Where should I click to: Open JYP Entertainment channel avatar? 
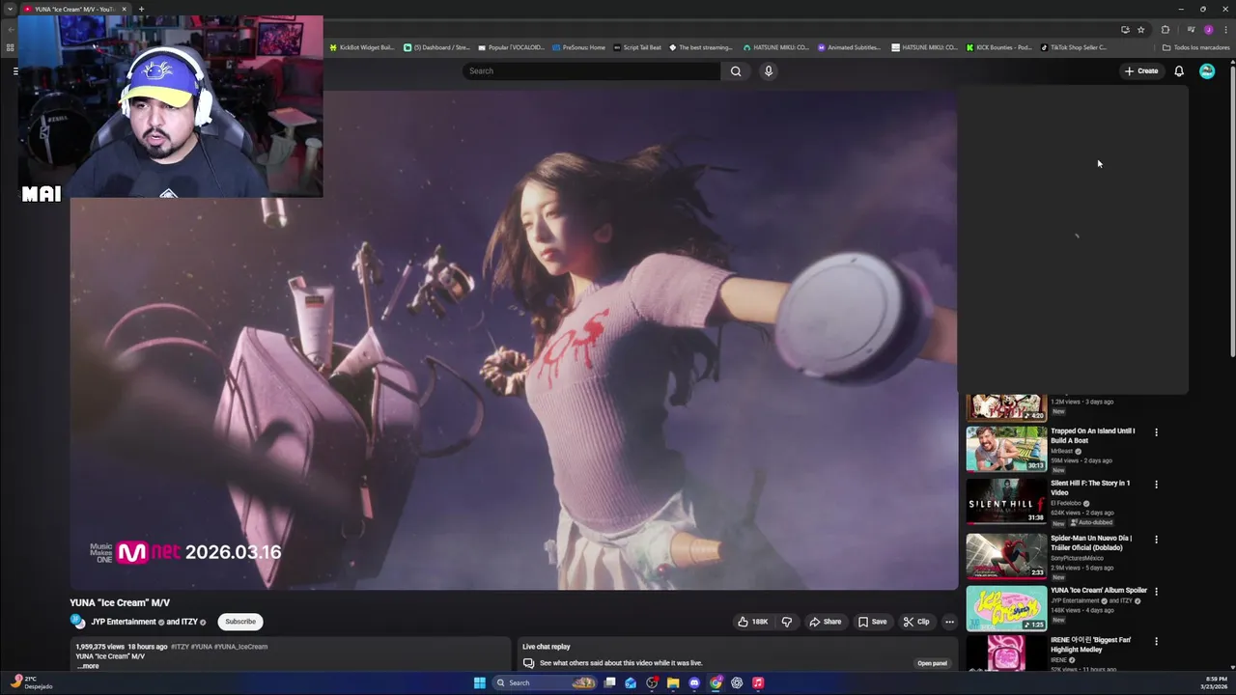coord(77,622)
